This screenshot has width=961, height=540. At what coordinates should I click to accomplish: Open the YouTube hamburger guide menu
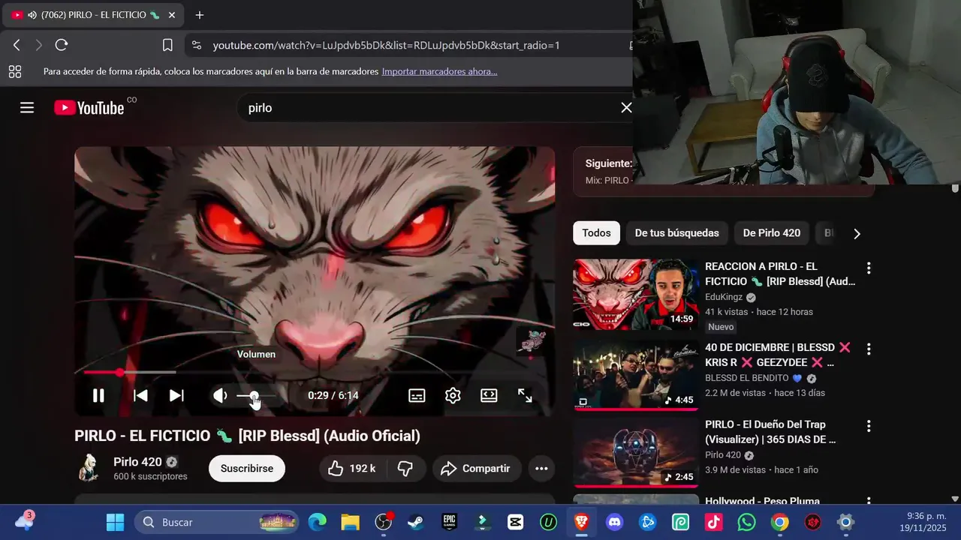pyautogui.click(x=27, y=107)
